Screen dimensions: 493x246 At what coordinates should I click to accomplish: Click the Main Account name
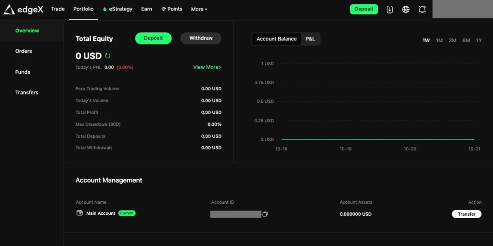click(101, 213)
